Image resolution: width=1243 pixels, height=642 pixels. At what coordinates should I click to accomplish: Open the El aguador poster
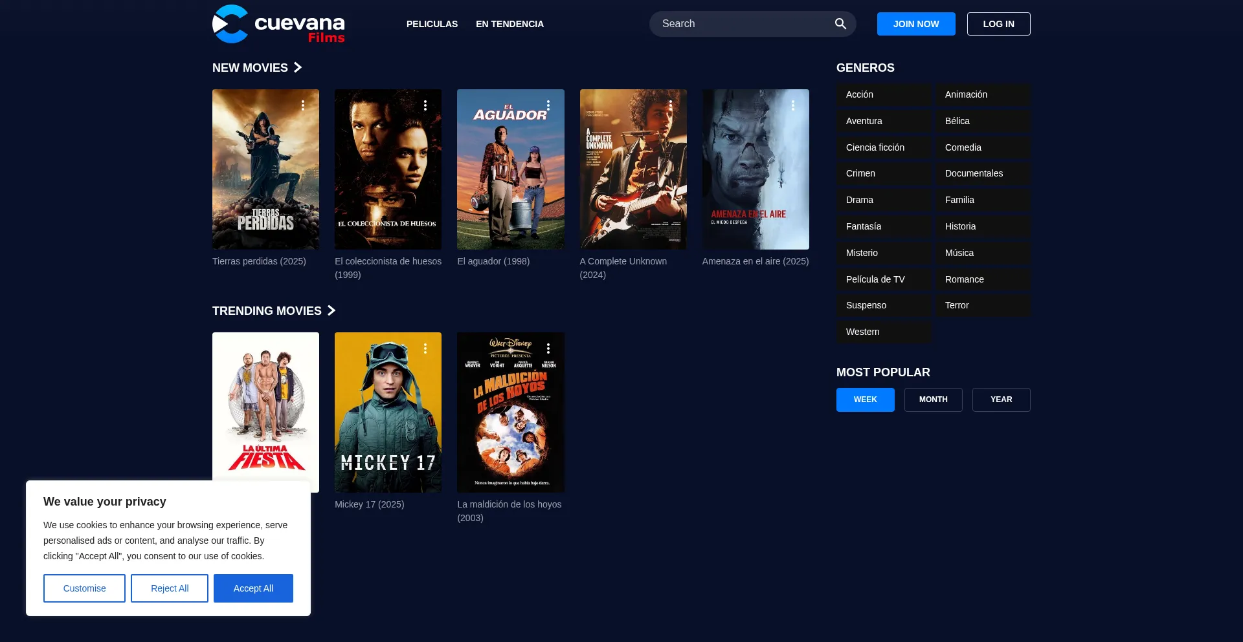tap(511, 169)
